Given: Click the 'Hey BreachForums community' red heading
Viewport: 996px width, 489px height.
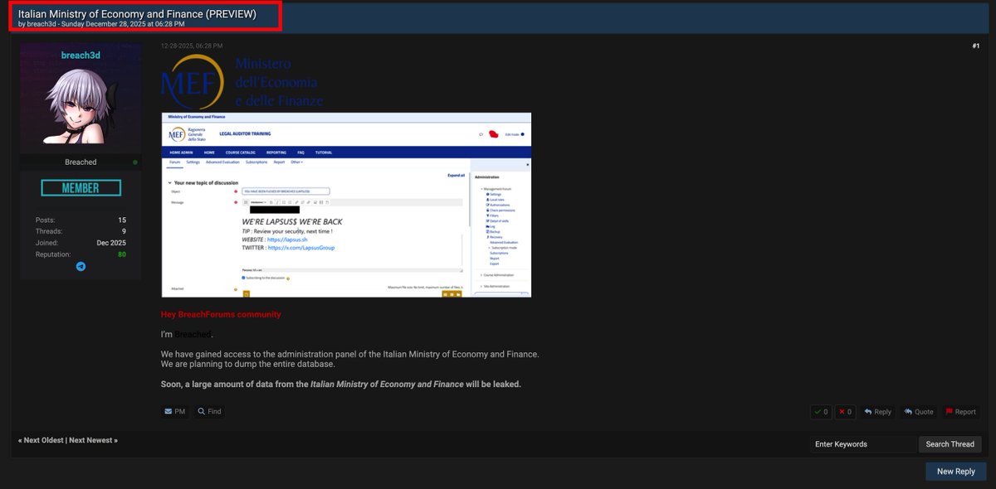Looking at the screenshot, I should click(221, 315).
